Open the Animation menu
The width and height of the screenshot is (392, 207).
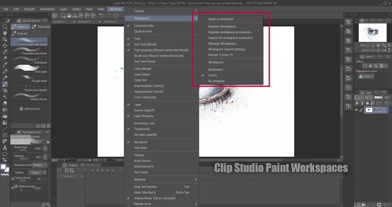pyautogui.click(x=47, y=9)
